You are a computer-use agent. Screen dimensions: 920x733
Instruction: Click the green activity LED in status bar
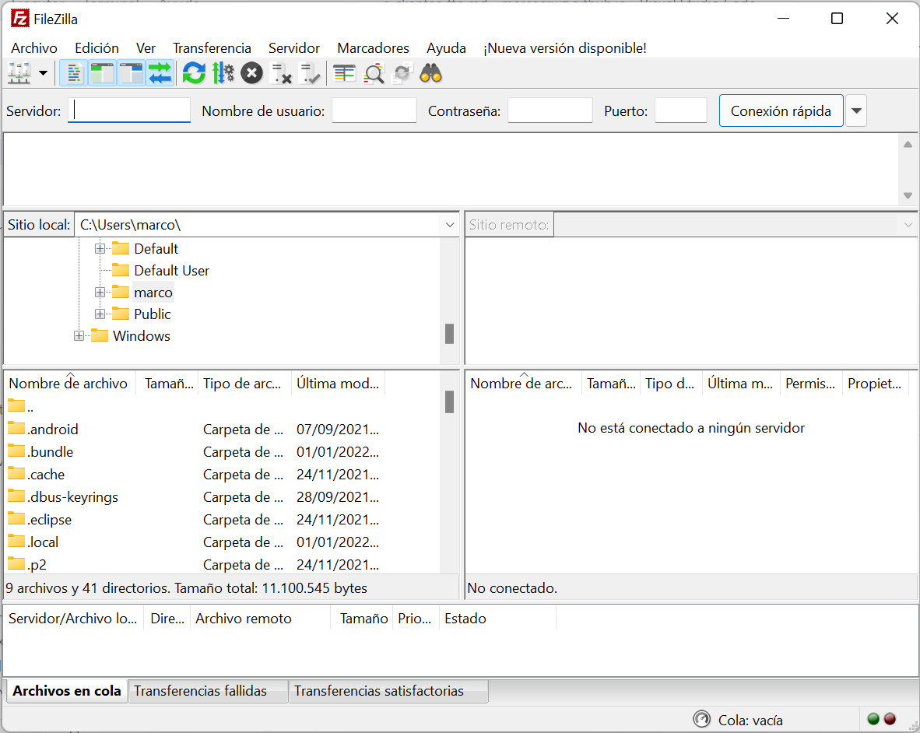(873, 719)
